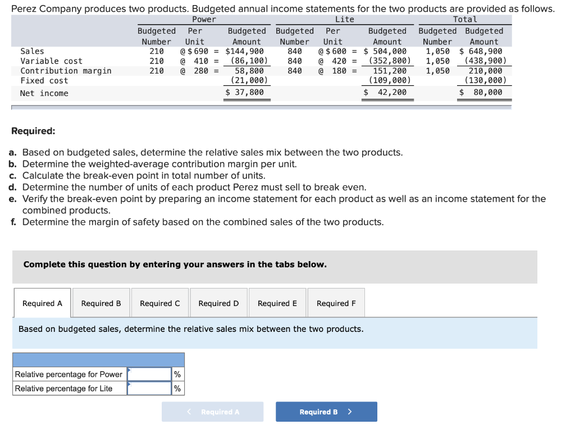The height and width of the screenshot is (438, 575).
Task: Select the Required F tab
Action: (x=336, y=303)
